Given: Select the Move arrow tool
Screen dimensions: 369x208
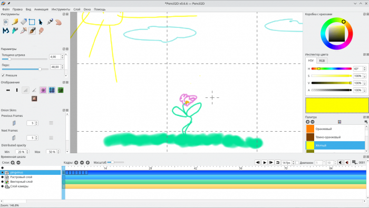Looking at the screenshot, I should pyautogui.click(x=41, y=22).
